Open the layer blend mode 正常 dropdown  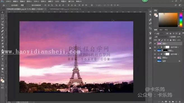(161, 37)
